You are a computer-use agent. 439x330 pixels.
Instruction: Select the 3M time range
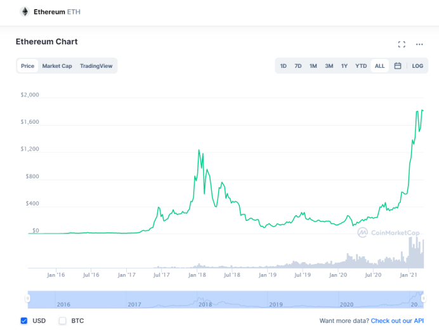pyautogui.click(x=329, y=66)
